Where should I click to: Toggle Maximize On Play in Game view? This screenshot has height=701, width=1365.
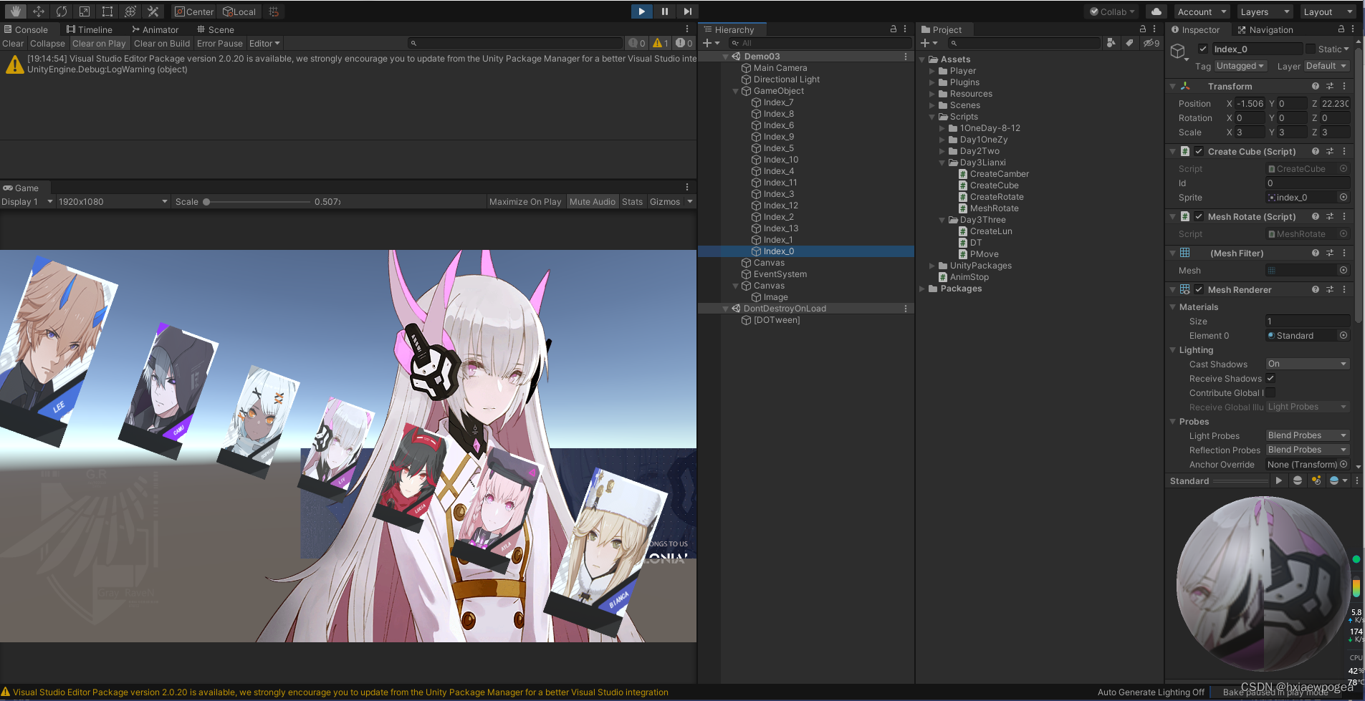(x=525, y=201)
